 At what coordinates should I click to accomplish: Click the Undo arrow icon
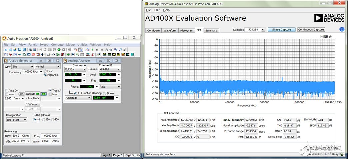[x=40, y=50]
